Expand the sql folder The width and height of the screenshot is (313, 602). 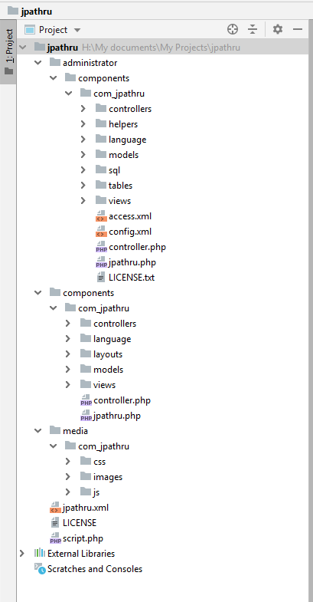tap(83, 170)
